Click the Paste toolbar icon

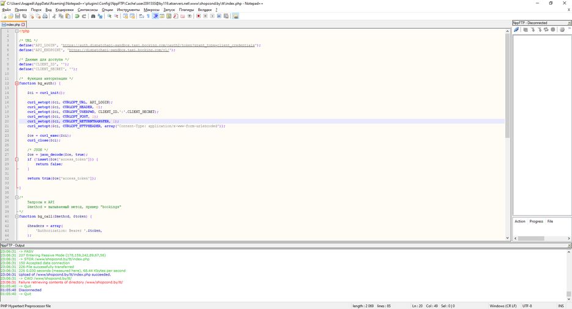click(67, 16)
